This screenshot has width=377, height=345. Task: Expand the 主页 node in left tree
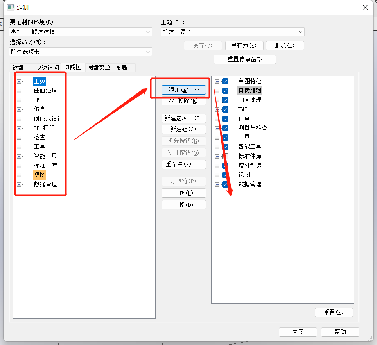coord(19,81)
